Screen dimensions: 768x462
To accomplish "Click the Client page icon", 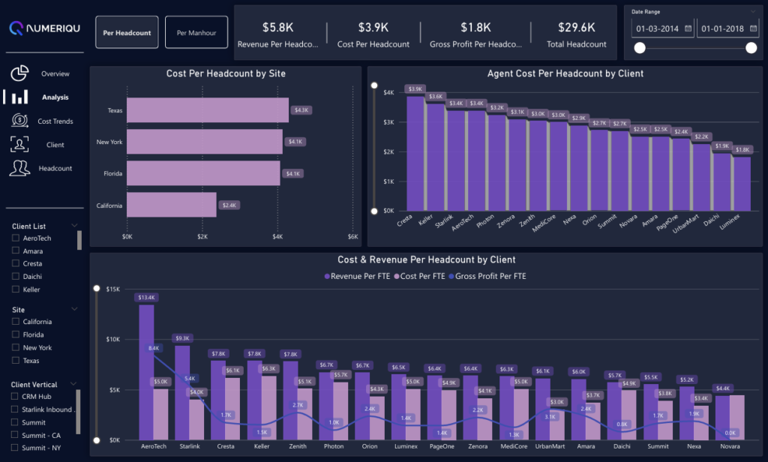I will click(x=20, y=144).
